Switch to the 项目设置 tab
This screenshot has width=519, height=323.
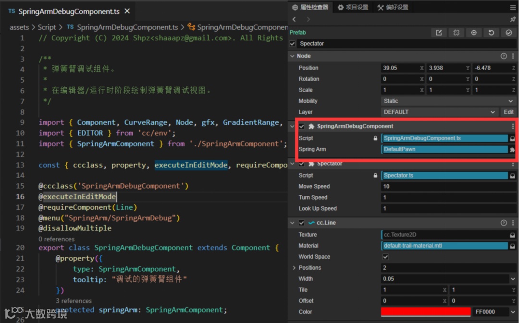point(353,7)
